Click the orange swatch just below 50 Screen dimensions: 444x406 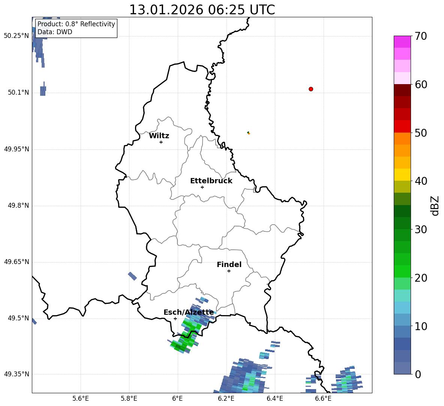pyautogui.click(x=402, y=138)
